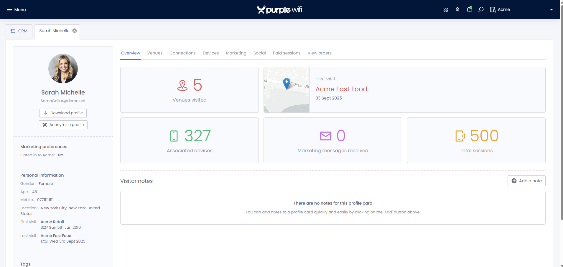Open the Overview tab

[131, 53]
